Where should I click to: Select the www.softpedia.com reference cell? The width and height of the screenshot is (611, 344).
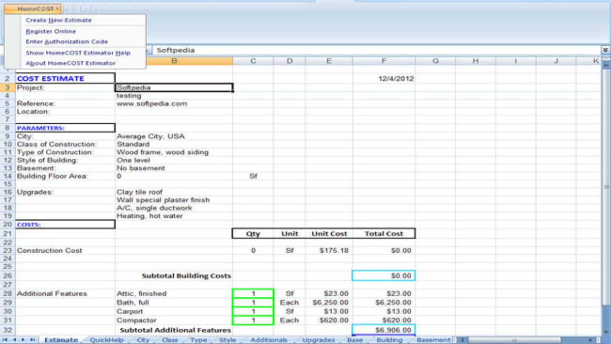(x=174, y=104)
